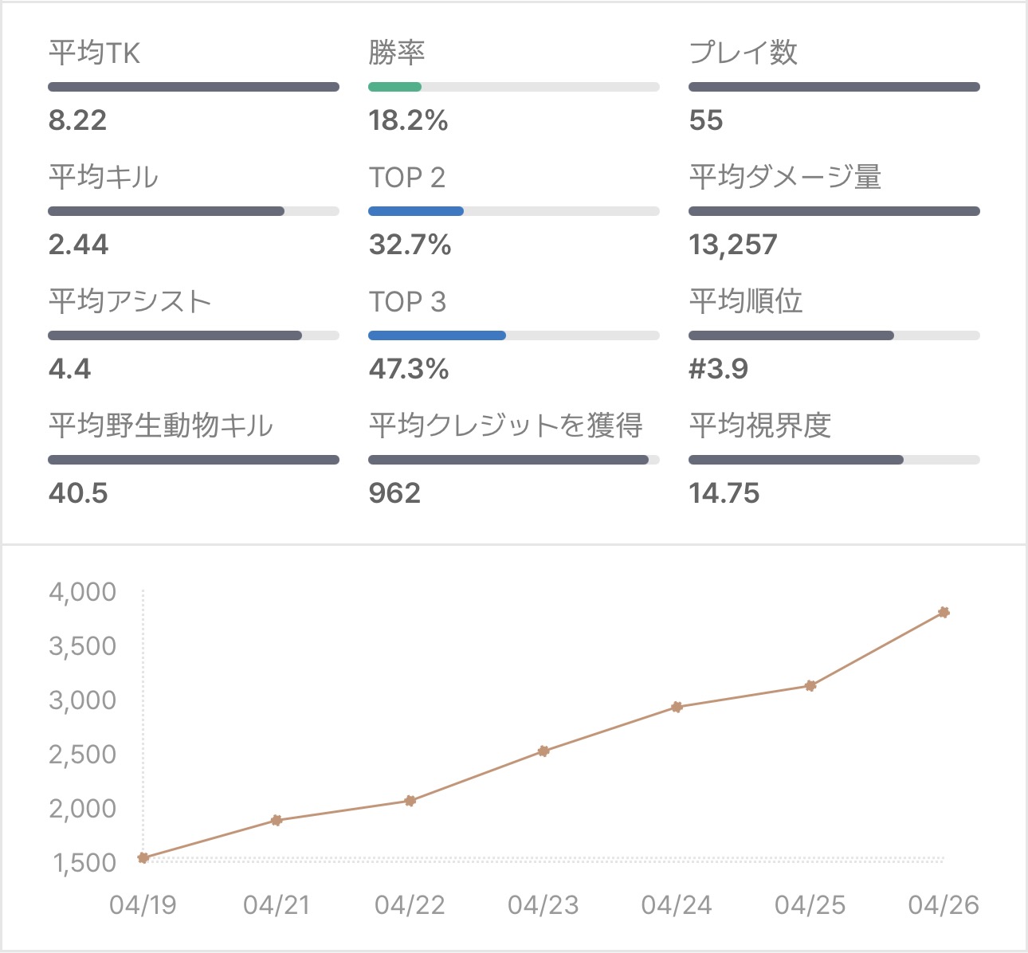Click the 04/21 data point marker
This screenshot has width=1028, height=953.
click(277, 820)
